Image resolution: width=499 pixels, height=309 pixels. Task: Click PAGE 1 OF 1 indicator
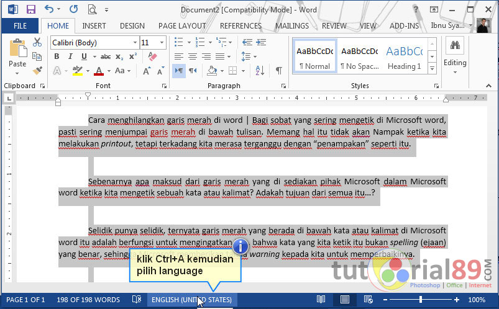[x=25, y=300]
